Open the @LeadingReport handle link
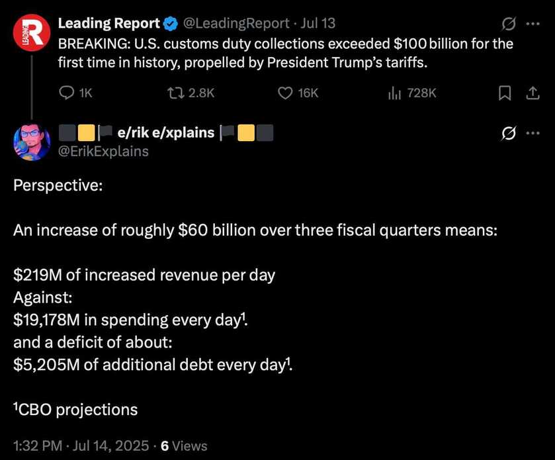The height and width of the screenshot is (460, 555). pos(236,23)
